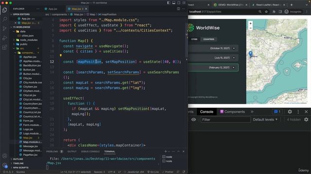Viewport: 311px width, 174px height.
Task: Zoom out on the Leaflet map
Action: click(251, 28)
